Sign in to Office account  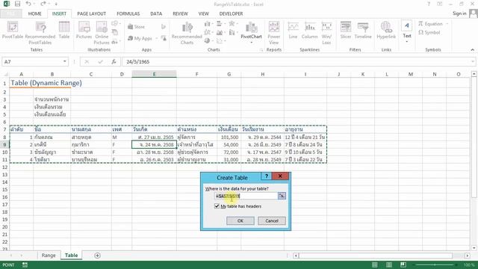click(x=459, y=13)
